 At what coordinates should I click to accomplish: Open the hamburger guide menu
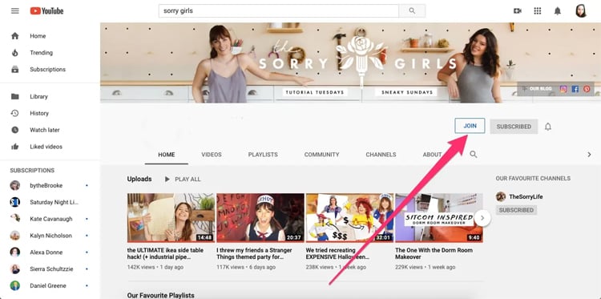[x=15, y=10]
